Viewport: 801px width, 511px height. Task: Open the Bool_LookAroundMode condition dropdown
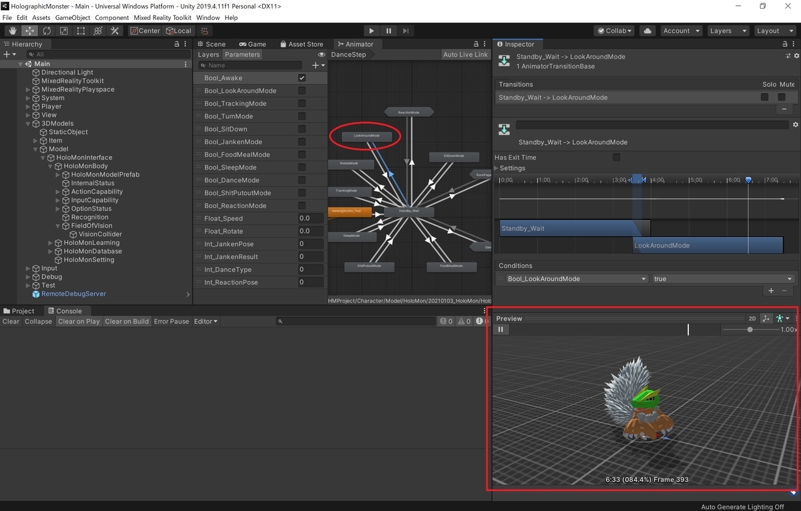pyautogui.click(x=577, y=279)
